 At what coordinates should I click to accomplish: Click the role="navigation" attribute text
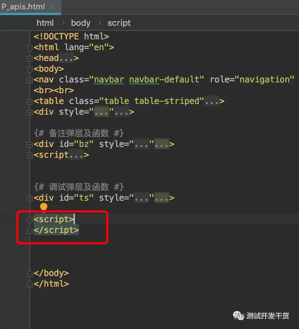coord(252,80)
